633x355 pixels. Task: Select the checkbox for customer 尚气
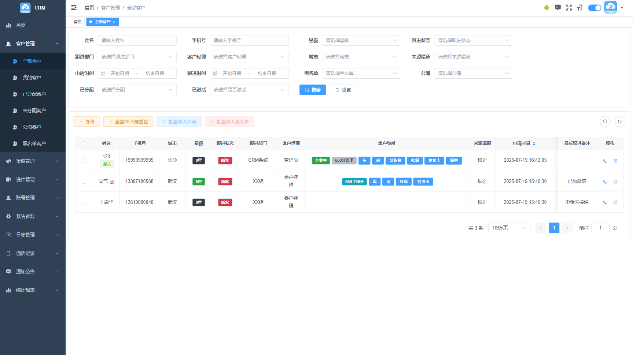pyautogui.click(x=84, y=182)
